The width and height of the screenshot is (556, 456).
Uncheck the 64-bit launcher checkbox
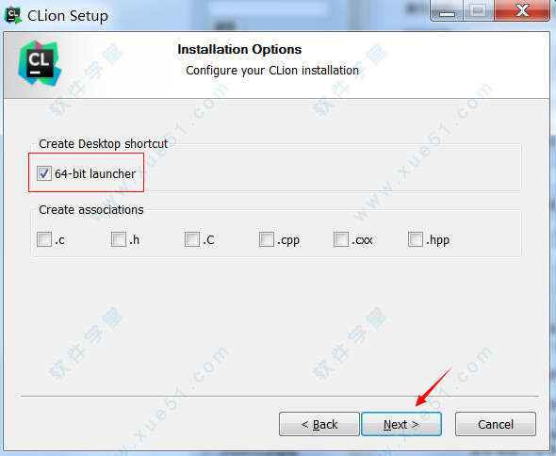[44, 173]
